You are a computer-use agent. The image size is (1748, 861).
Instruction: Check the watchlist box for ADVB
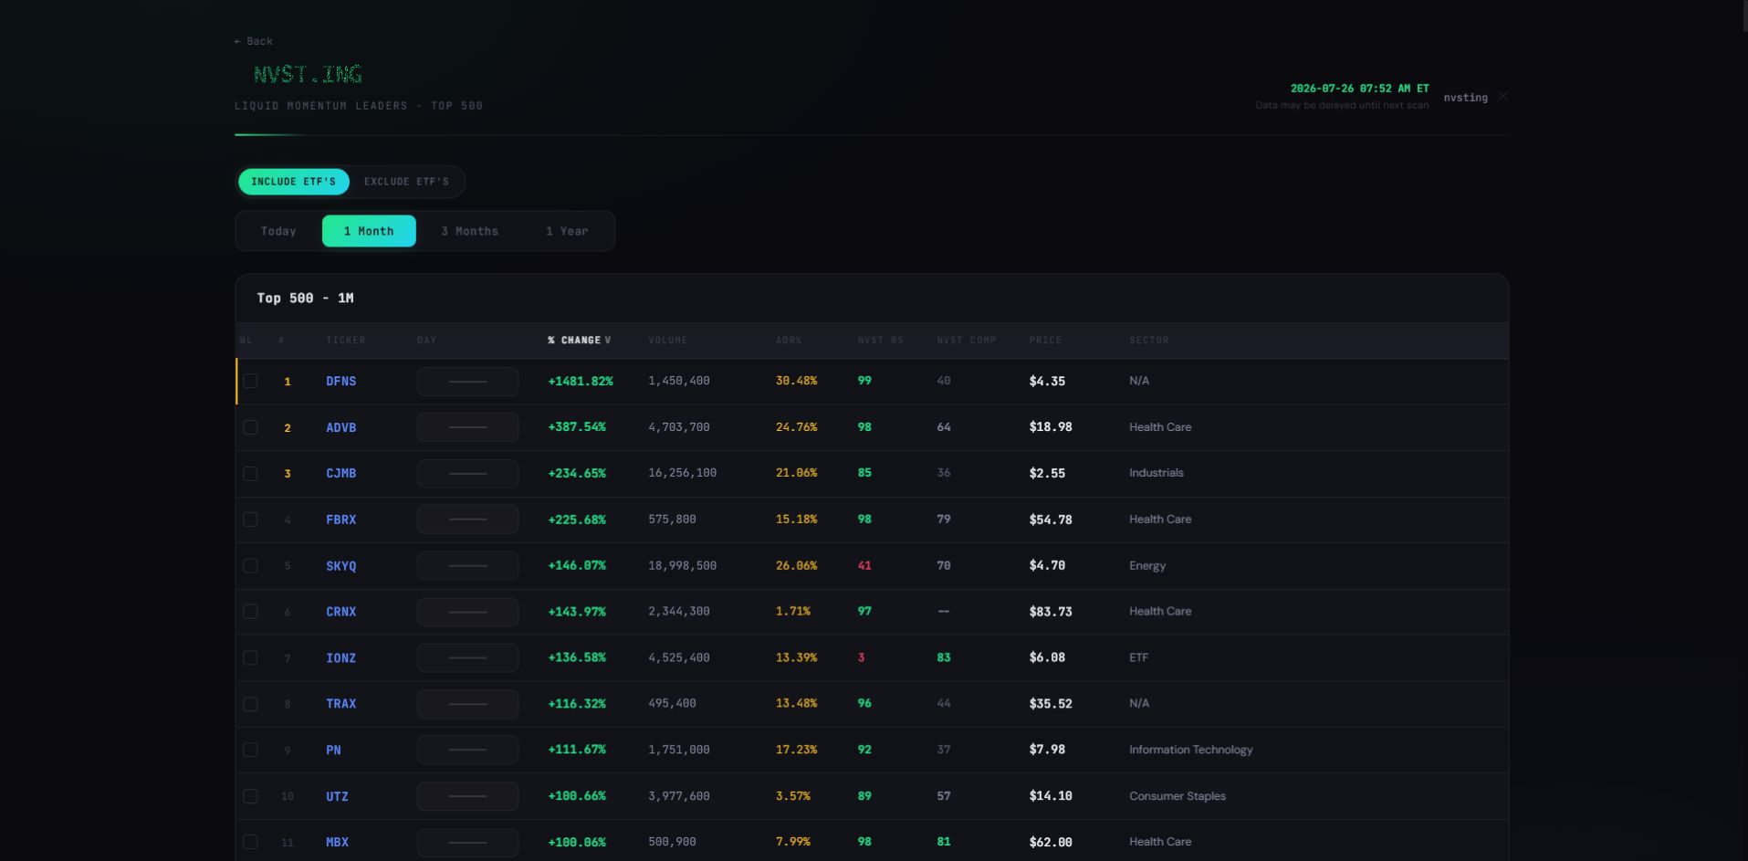[x=250, y=427]
